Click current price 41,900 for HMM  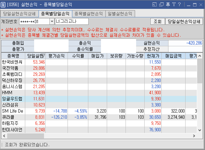point(155,93)
